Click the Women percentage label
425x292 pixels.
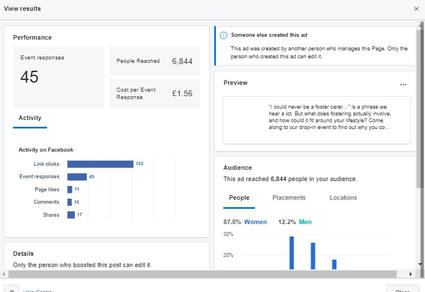coord(245,222)
